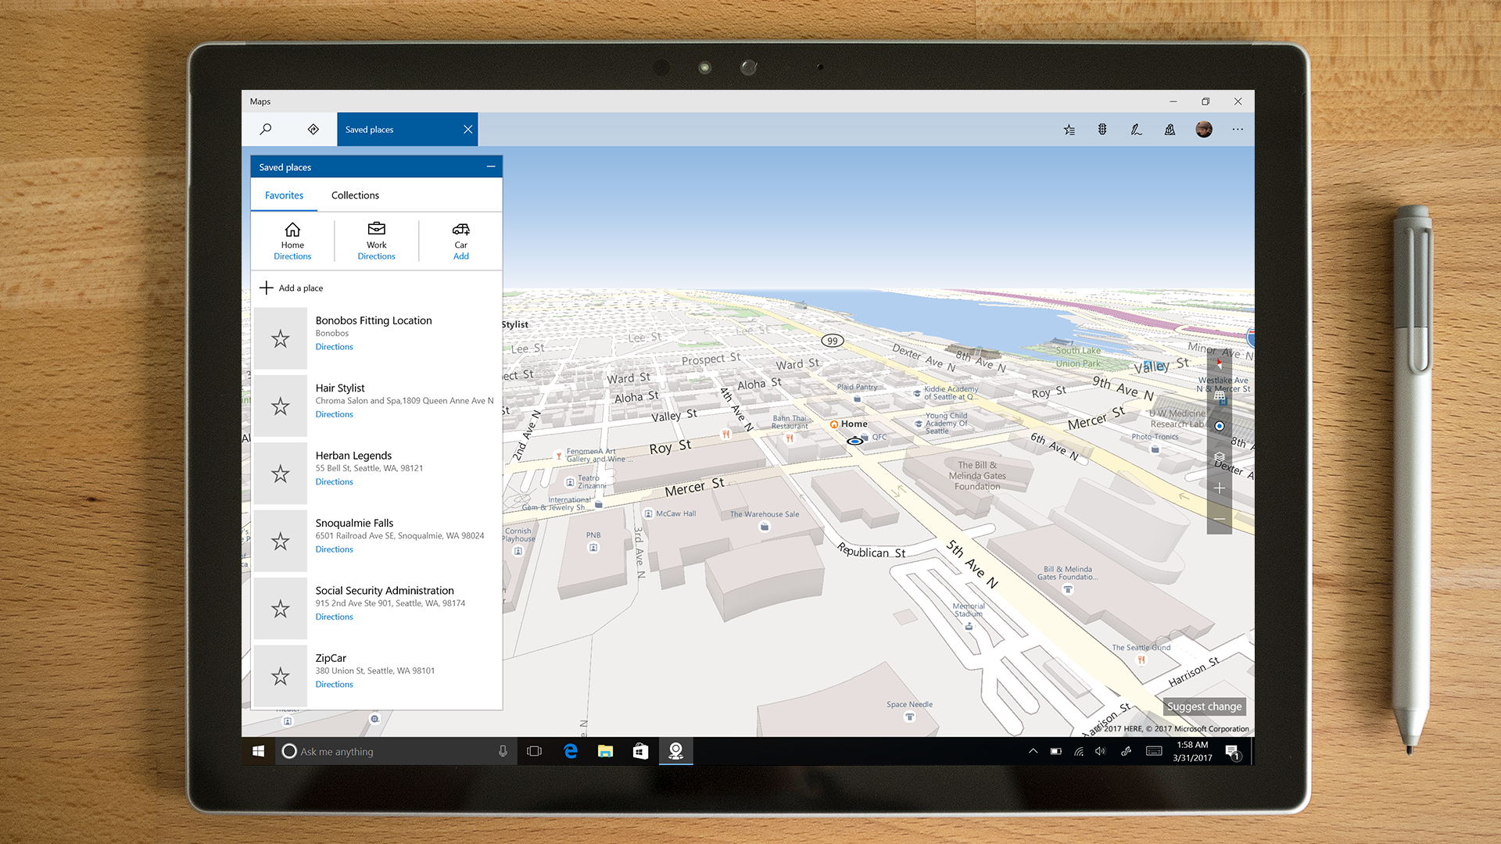Click the Bill & Melinda Gates Foundation label
Screen dimensions: 1501x844
977,475
